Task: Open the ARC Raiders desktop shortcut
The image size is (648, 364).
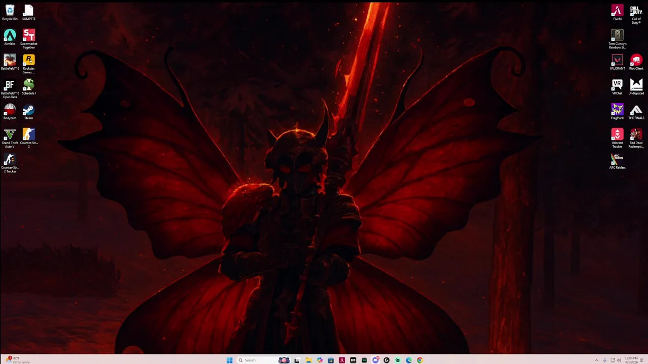Action: (x=617, y=161)
